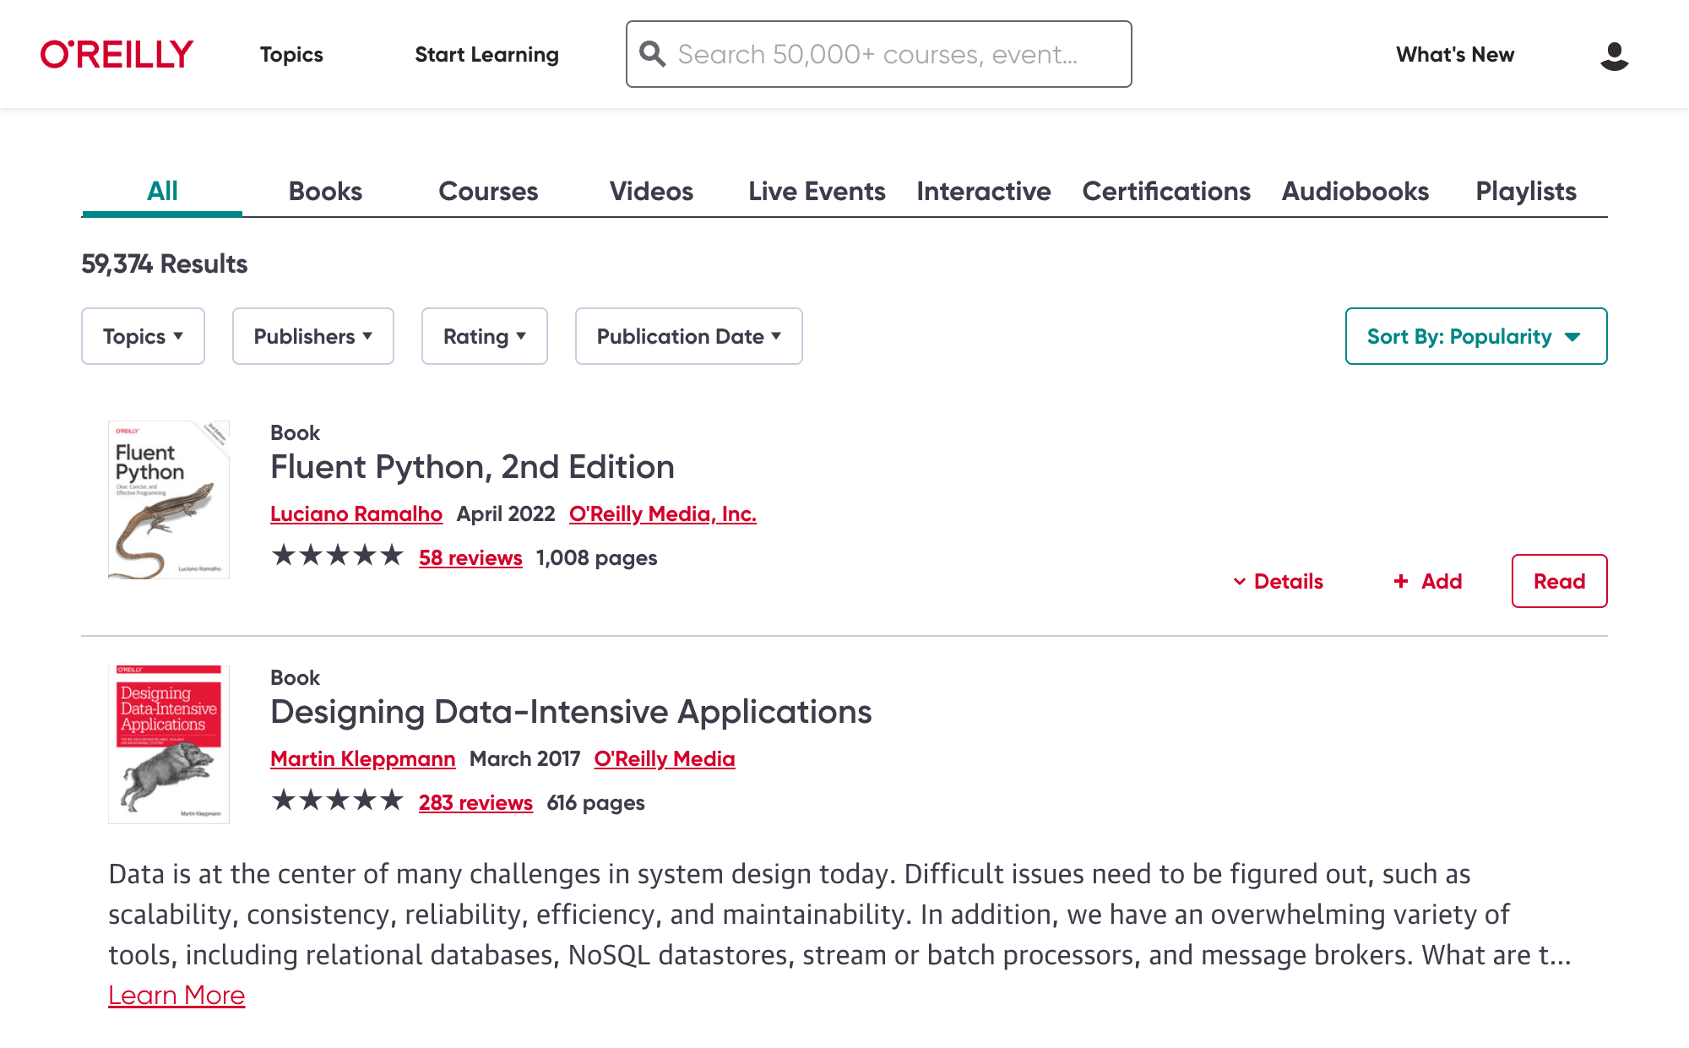This screenshot has width=1689, height=1048.
Task: Click the chevron icon beside Details
Action: pos(1239,581)
